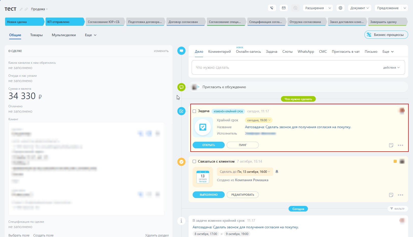Change deadline сегодня, 19:00 dropdown
413x237 pixels.
click(x=259, y=120)
